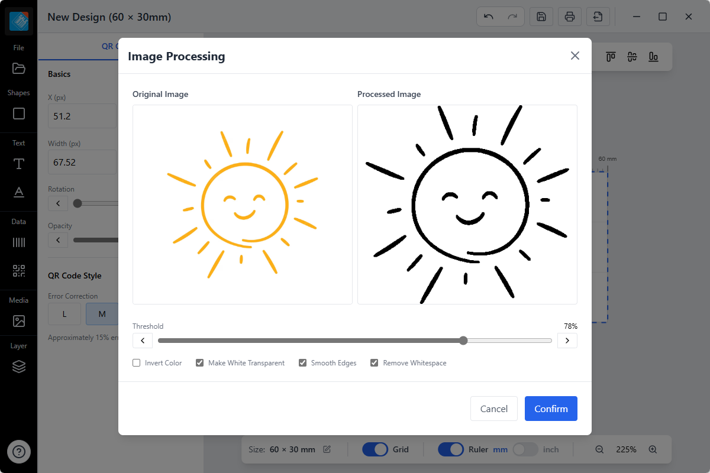
Task: Select error correction level L
Action: coord(64,314)
